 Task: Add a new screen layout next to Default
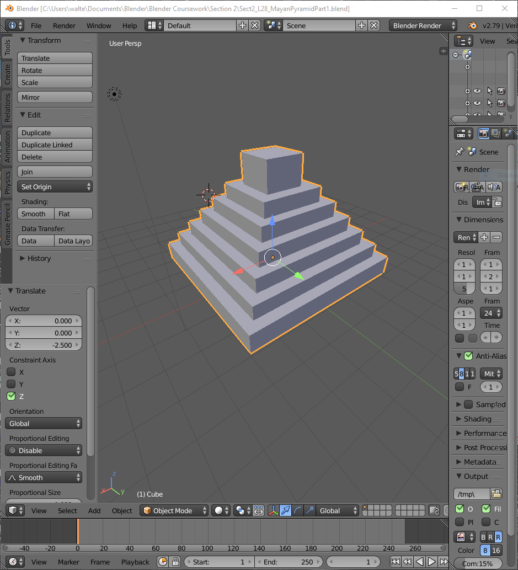click(243, 25)
